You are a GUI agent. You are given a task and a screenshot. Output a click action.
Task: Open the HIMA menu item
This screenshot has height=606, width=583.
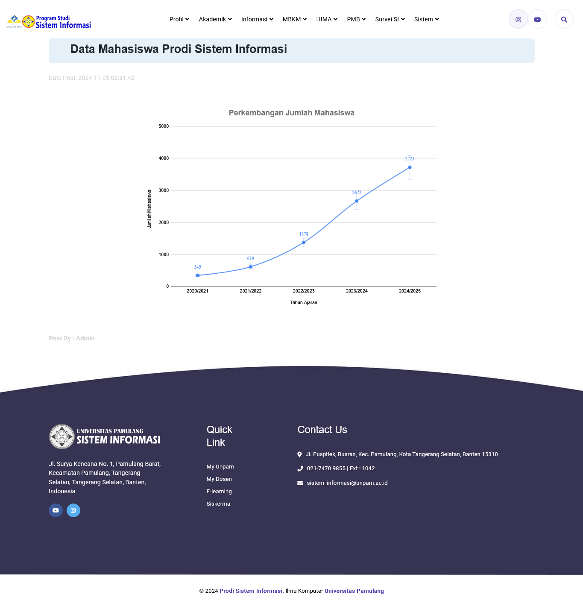(x=327, y=19)
